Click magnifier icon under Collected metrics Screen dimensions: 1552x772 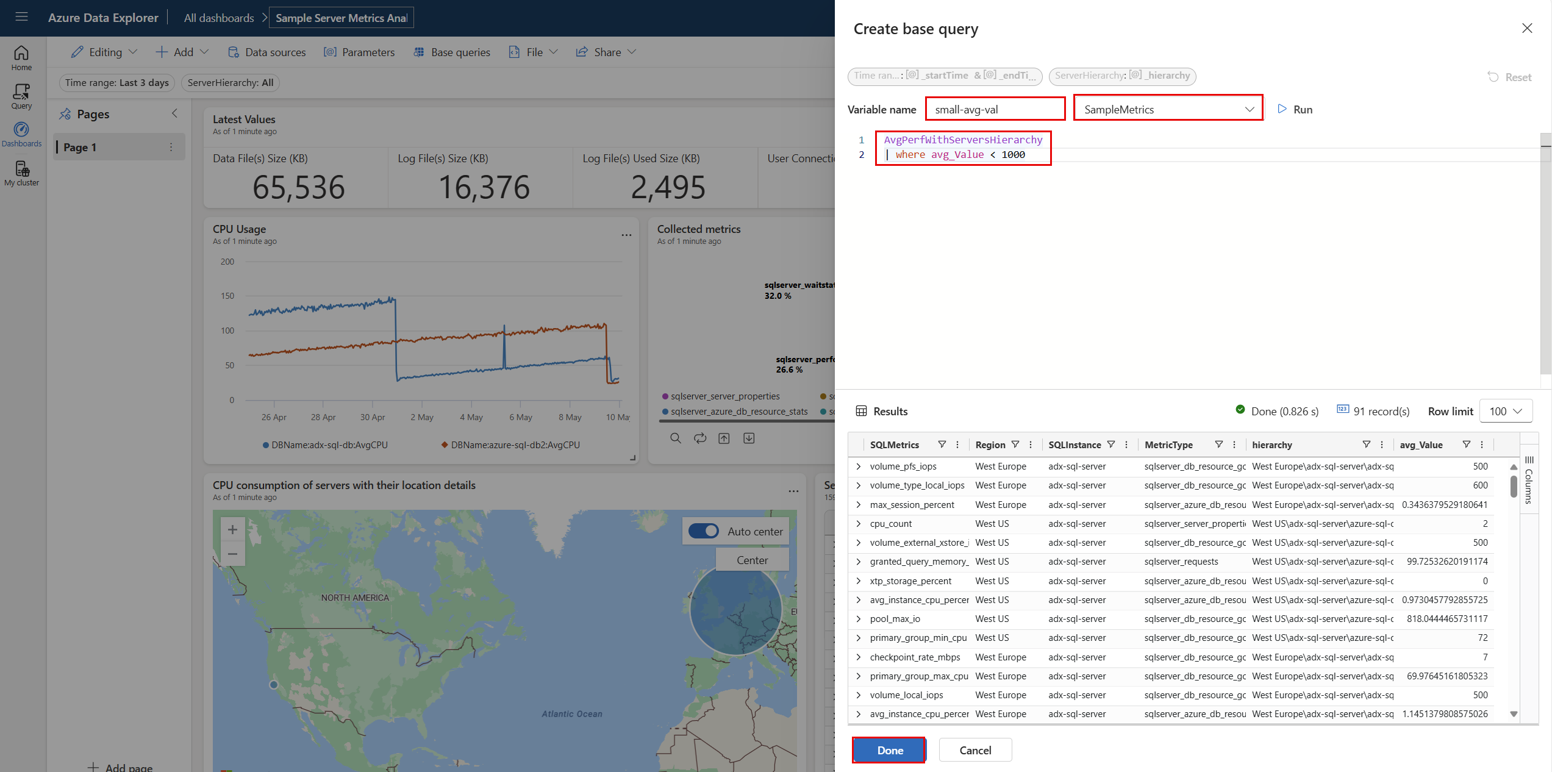pos(676,438)
